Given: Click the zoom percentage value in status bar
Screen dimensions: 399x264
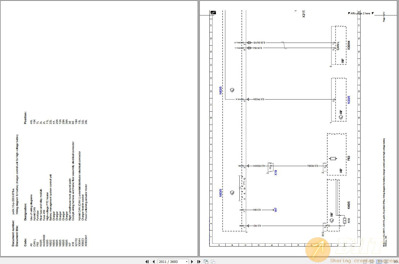Looking at the screenshot, I should [x=396, y=262].
